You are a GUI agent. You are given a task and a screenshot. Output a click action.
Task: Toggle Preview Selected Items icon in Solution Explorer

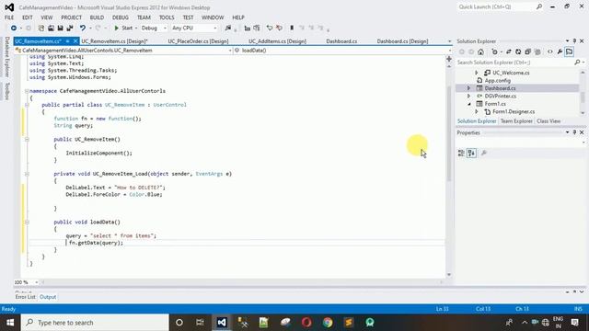pyautogui.click(x=569, y=51)
